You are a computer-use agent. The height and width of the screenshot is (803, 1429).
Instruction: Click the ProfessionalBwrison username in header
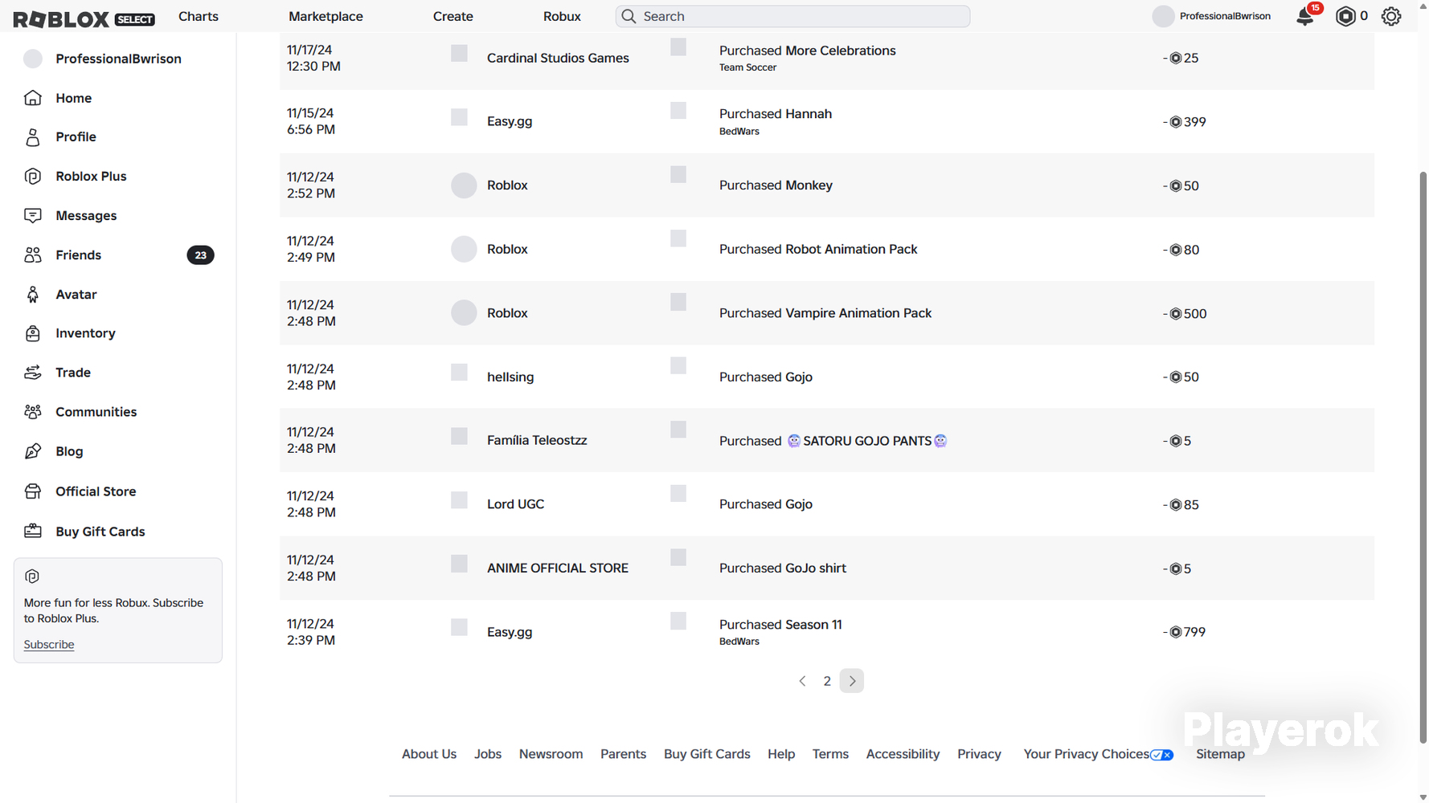pyautogui.click(x=1225, y=16)
